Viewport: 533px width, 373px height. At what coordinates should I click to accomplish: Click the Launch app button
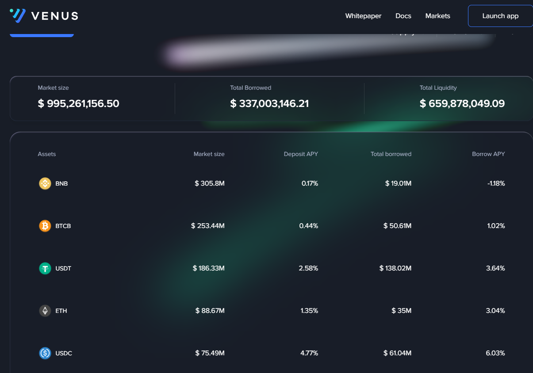click(500, 16)
